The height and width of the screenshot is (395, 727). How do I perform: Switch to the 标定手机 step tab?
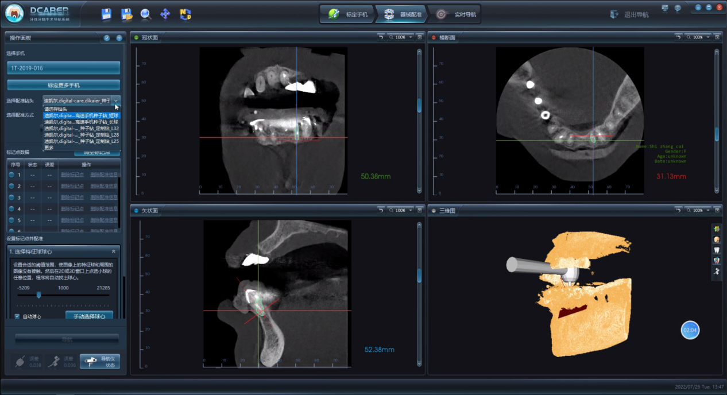click(x=348, y=14)
